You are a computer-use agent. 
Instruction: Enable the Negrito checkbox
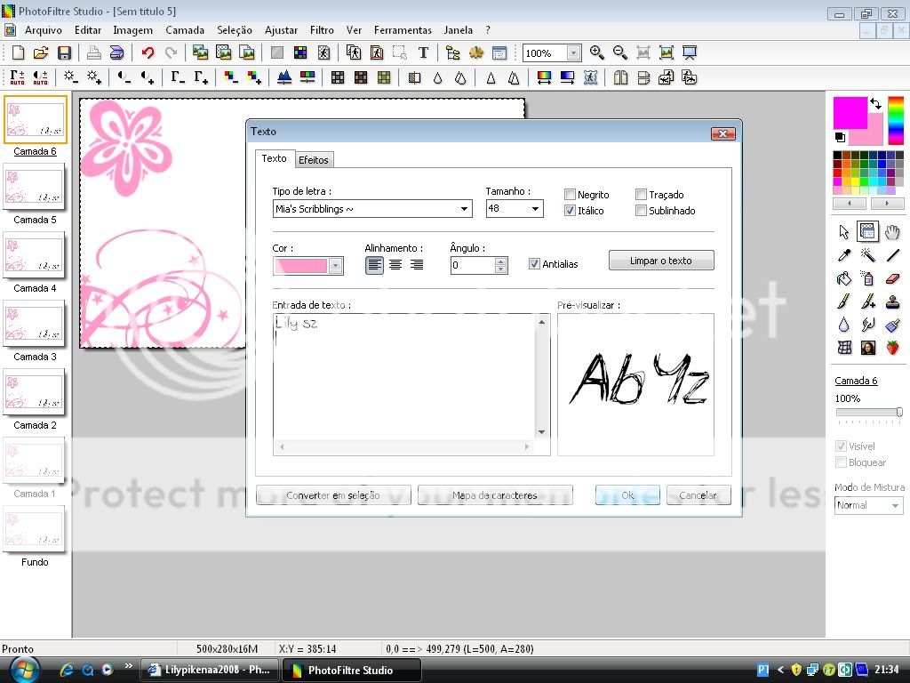(x=571, y=195)
